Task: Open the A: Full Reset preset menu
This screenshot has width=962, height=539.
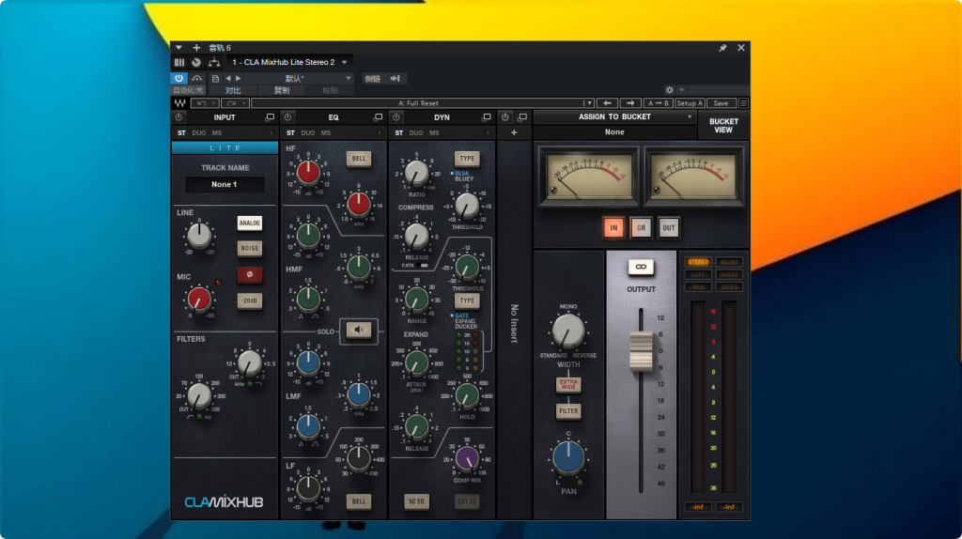Action: (x=422, y=103)
